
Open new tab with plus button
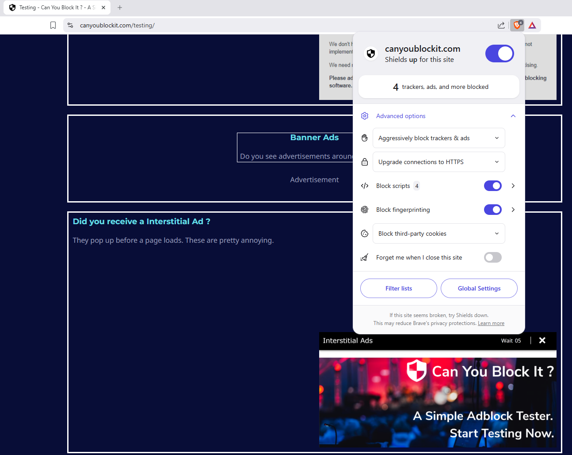coord(120,8)
